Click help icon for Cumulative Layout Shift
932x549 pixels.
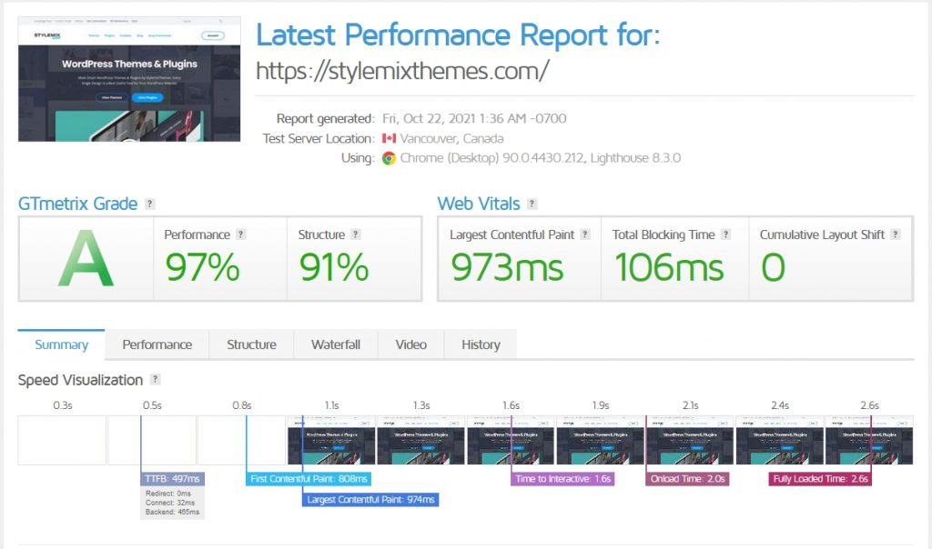(x=897, y=235)
